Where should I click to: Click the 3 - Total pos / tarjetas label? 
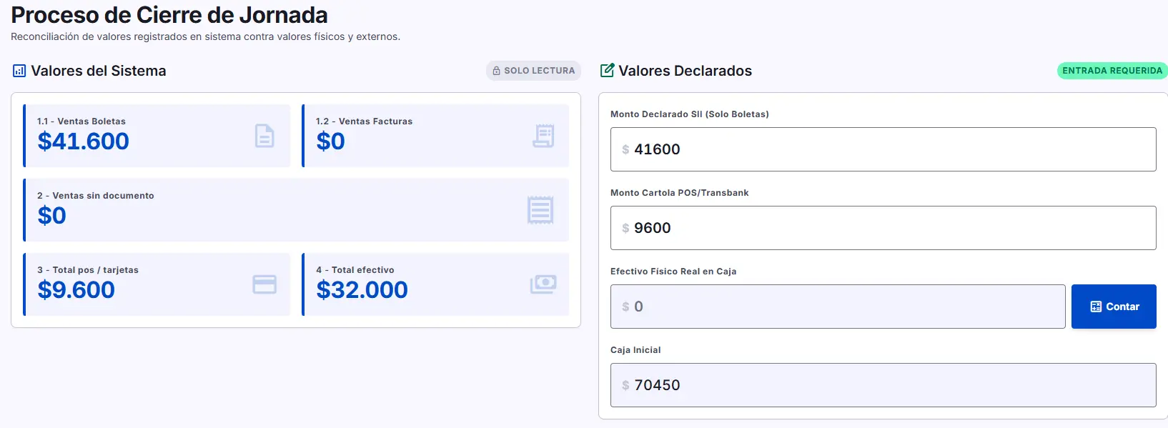pyautogui.click(x=88, y=270)
